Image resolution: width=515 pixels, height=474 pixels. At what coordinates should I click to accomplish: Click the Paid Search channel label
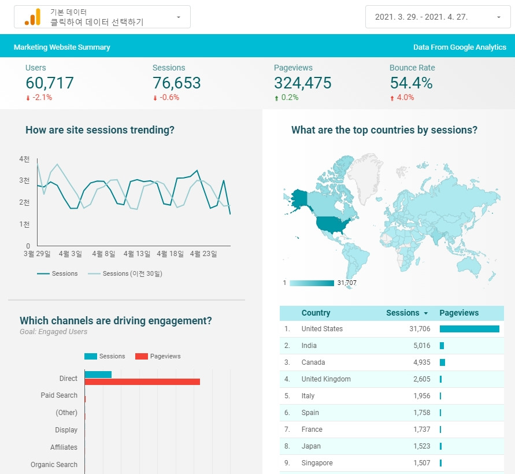pyautogui.click(x=59, y=395)
